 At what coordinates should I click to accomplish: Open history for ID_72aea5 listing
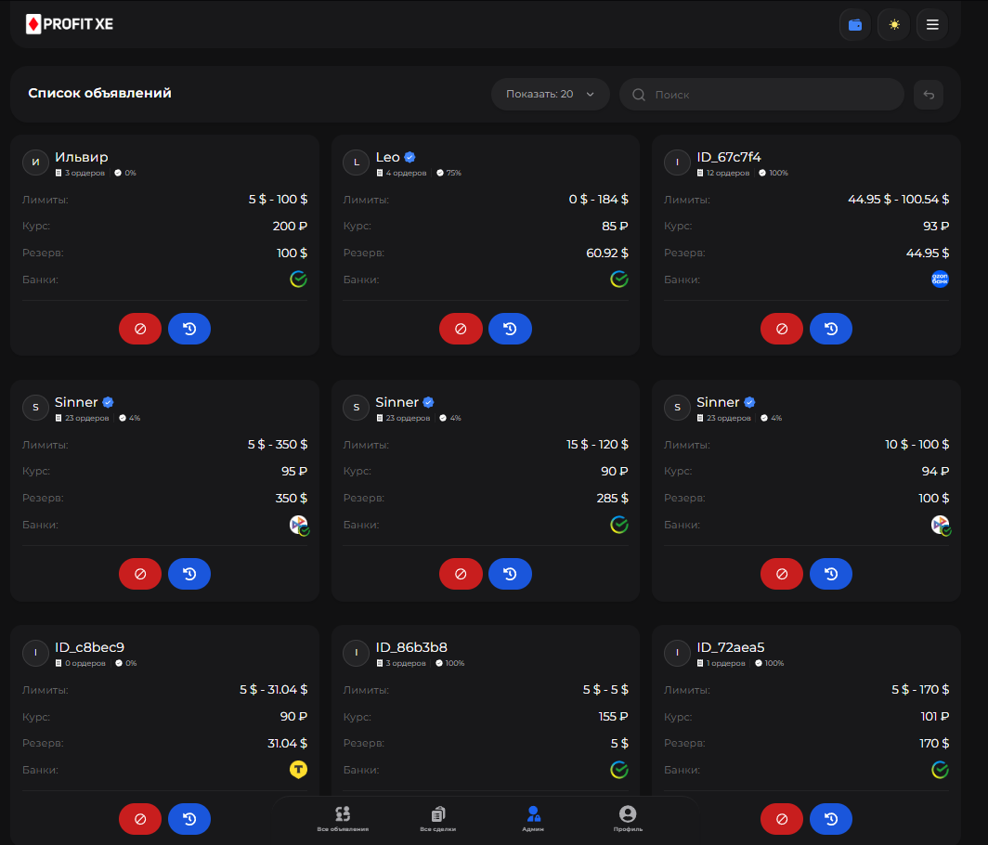point(830,818)
